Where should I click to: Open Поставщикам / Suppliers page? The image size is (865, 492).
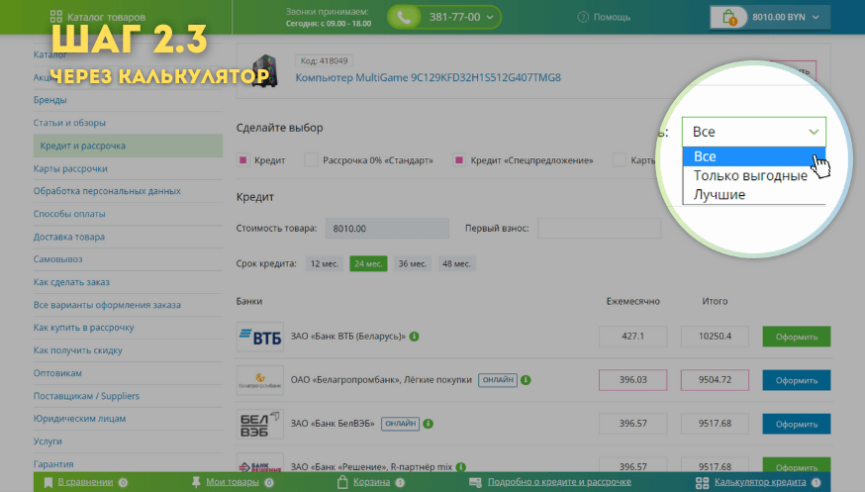86,395
